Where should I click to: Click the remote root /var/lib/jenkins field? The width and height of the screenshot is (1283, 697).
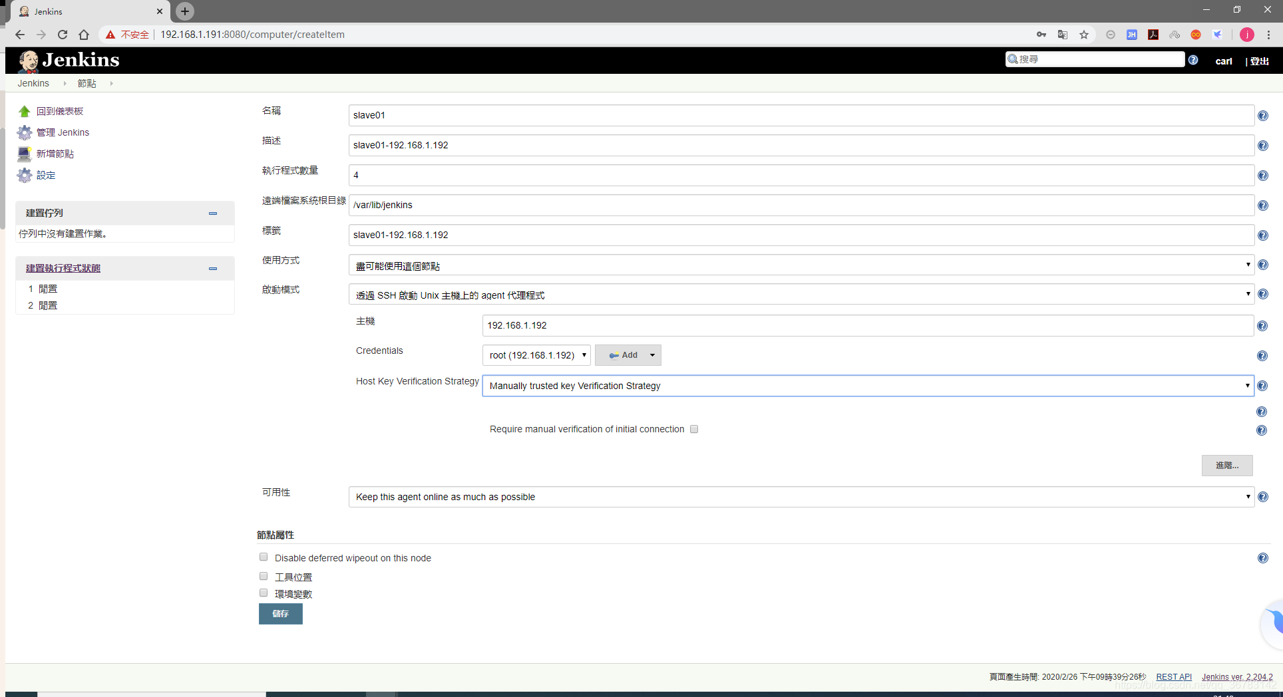tap(801, 205)
